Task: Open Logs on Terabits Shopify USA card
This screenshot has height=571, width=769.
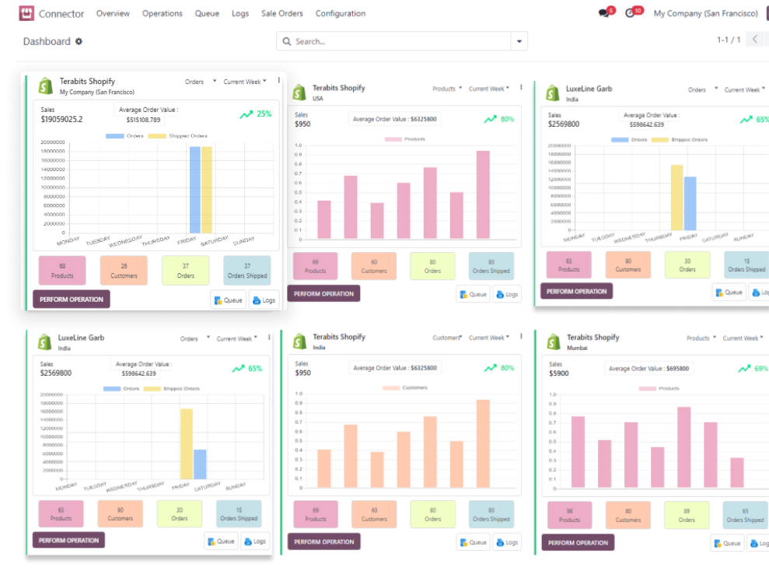Action: pyautogui.click(x=507, y=294)
